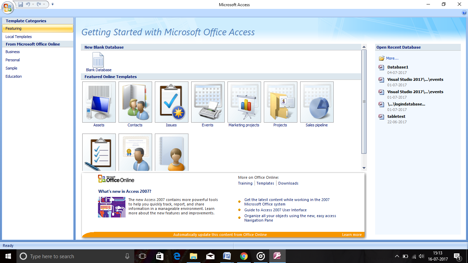Select the Events template thumbnail
Image resolution: width=468 pixels, height=263 pixels.
pos(208,102)
